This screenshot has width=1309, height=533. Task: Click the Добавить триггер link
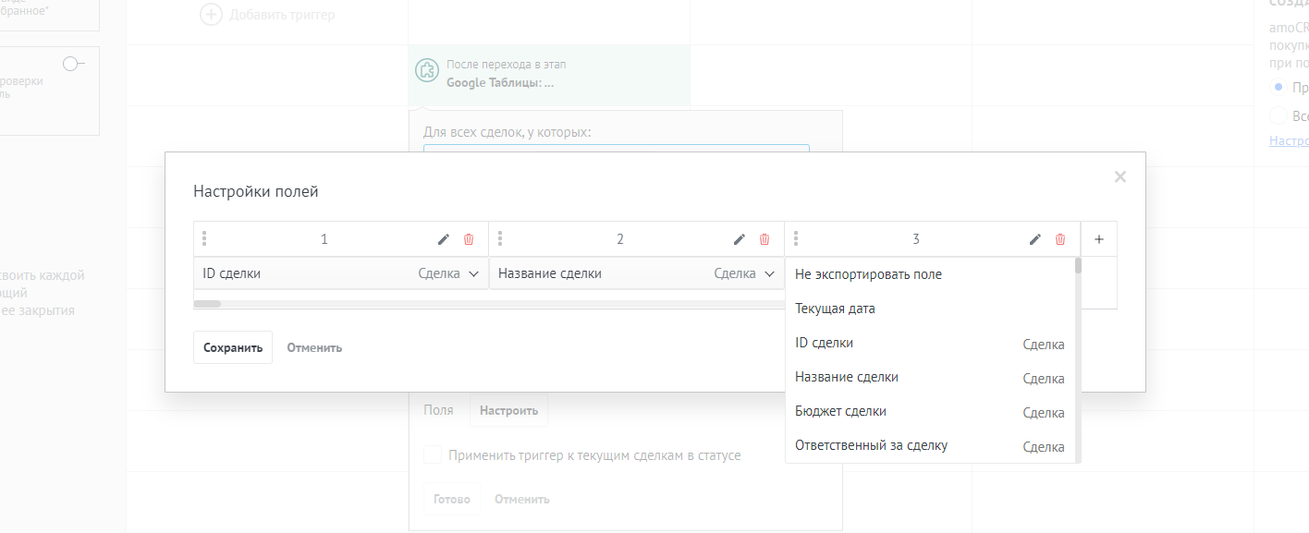(x=282, y=15)
